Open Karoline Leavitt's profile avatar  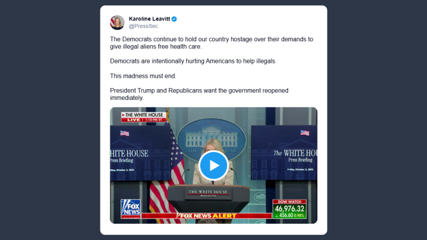coord(117,23)
